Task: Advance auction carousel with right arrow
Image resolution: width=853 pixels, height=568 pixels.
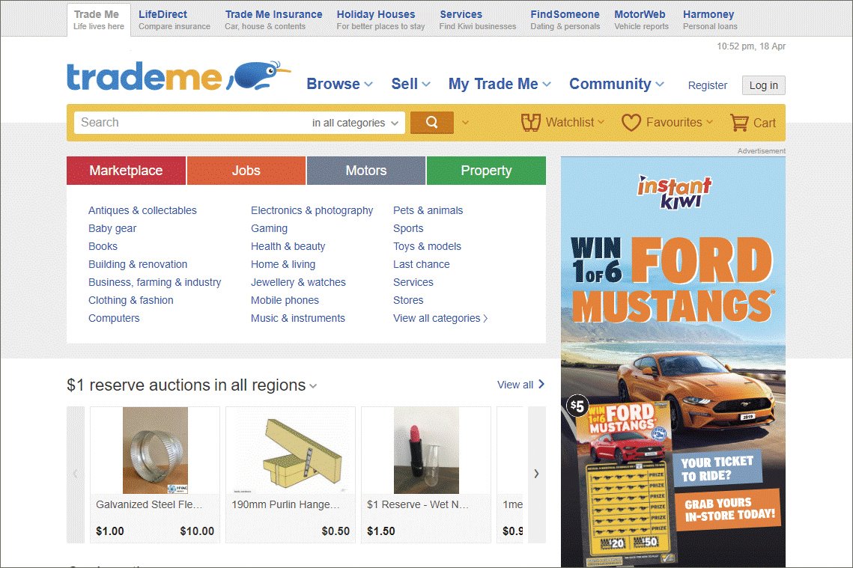Action: (x=536, y=474)
